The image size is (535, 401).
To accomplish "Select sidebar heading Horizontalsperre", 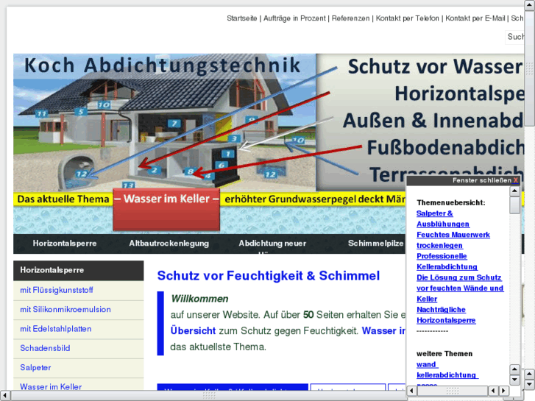I will (79, 270).
